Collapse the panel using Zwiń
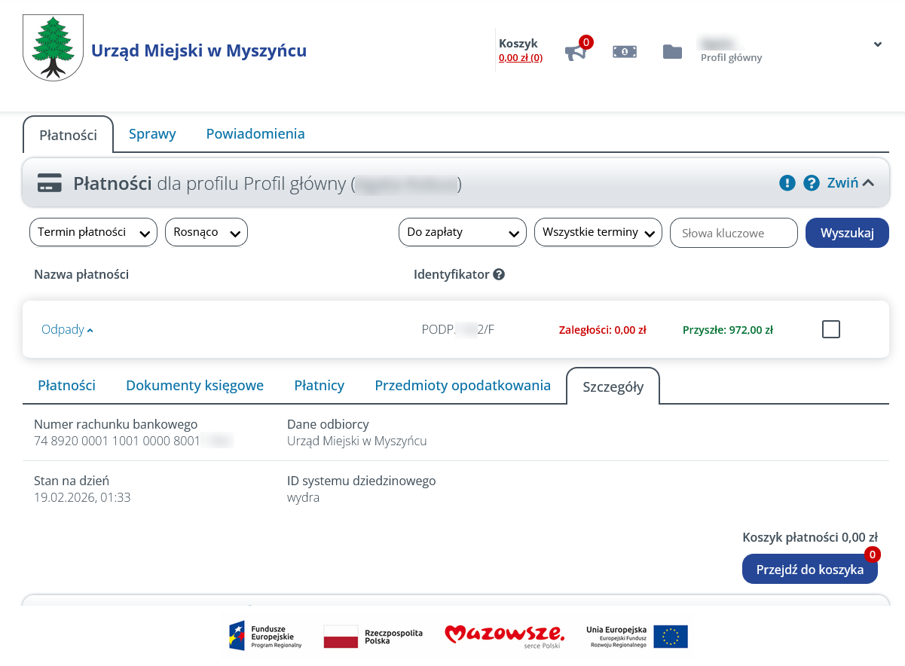 pyautogui.click(x=851, y=183)
